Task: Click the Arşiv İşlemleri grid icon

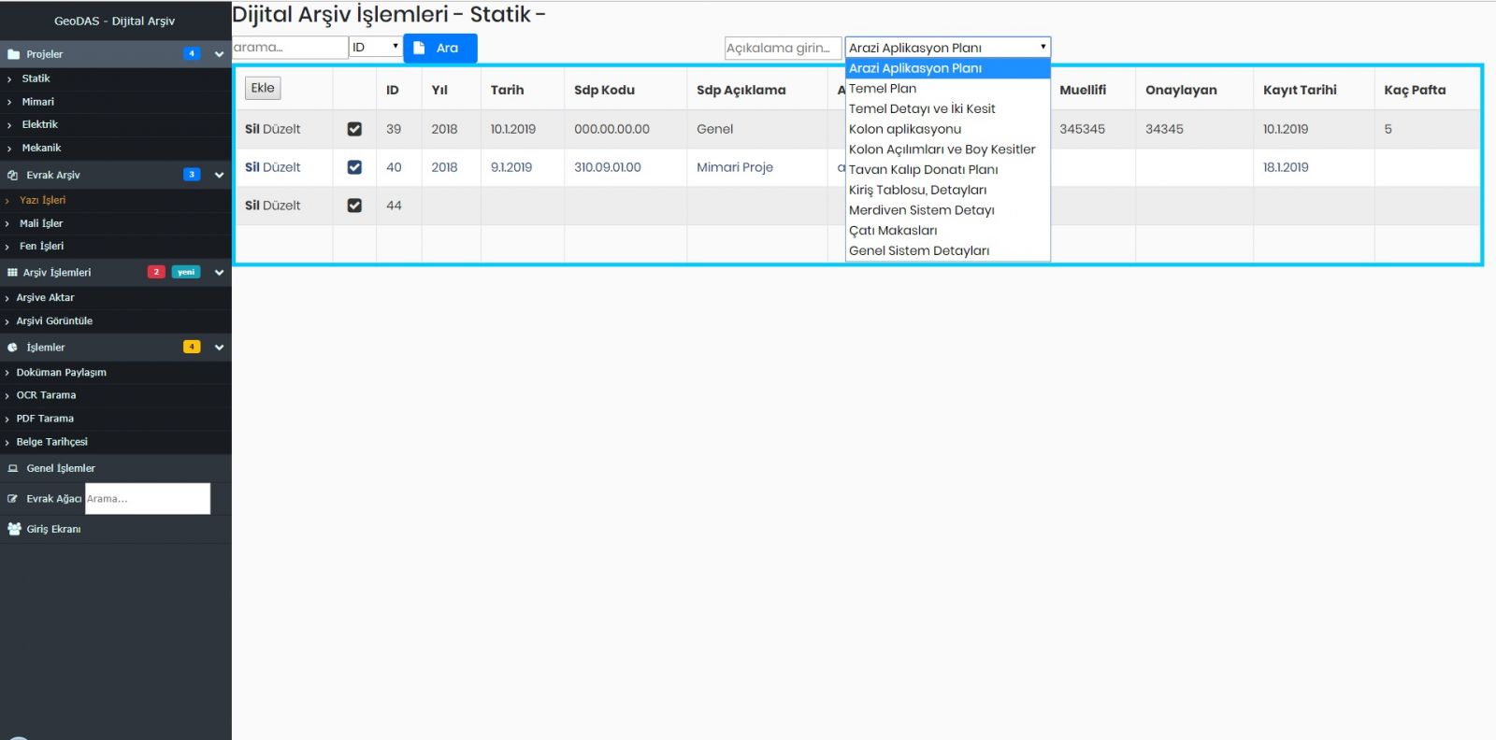Action: point(12,273)
